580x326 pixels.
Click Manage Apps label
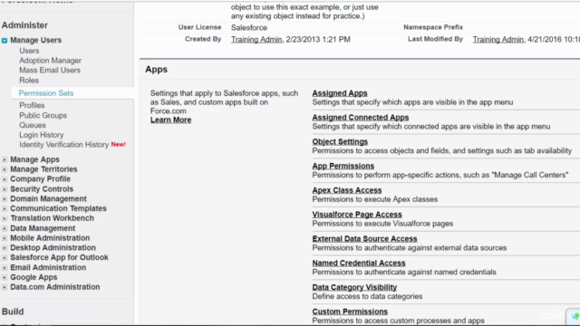tap(34, 159)
